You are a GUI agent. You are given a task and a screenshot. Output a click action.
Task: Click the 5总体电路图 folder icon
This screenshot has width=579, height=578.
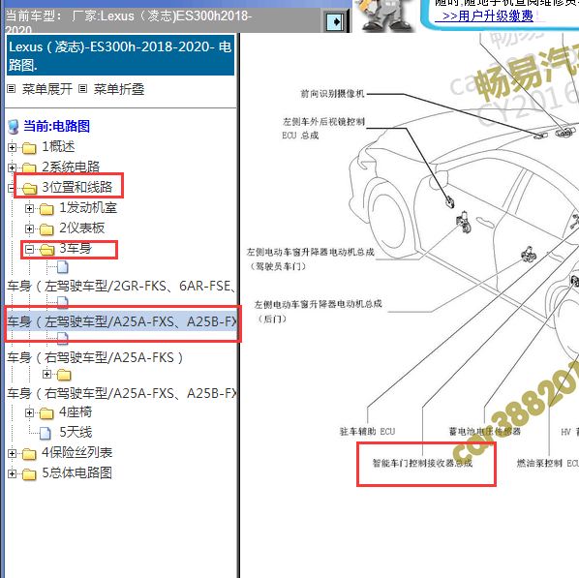[x=29, y=473]
